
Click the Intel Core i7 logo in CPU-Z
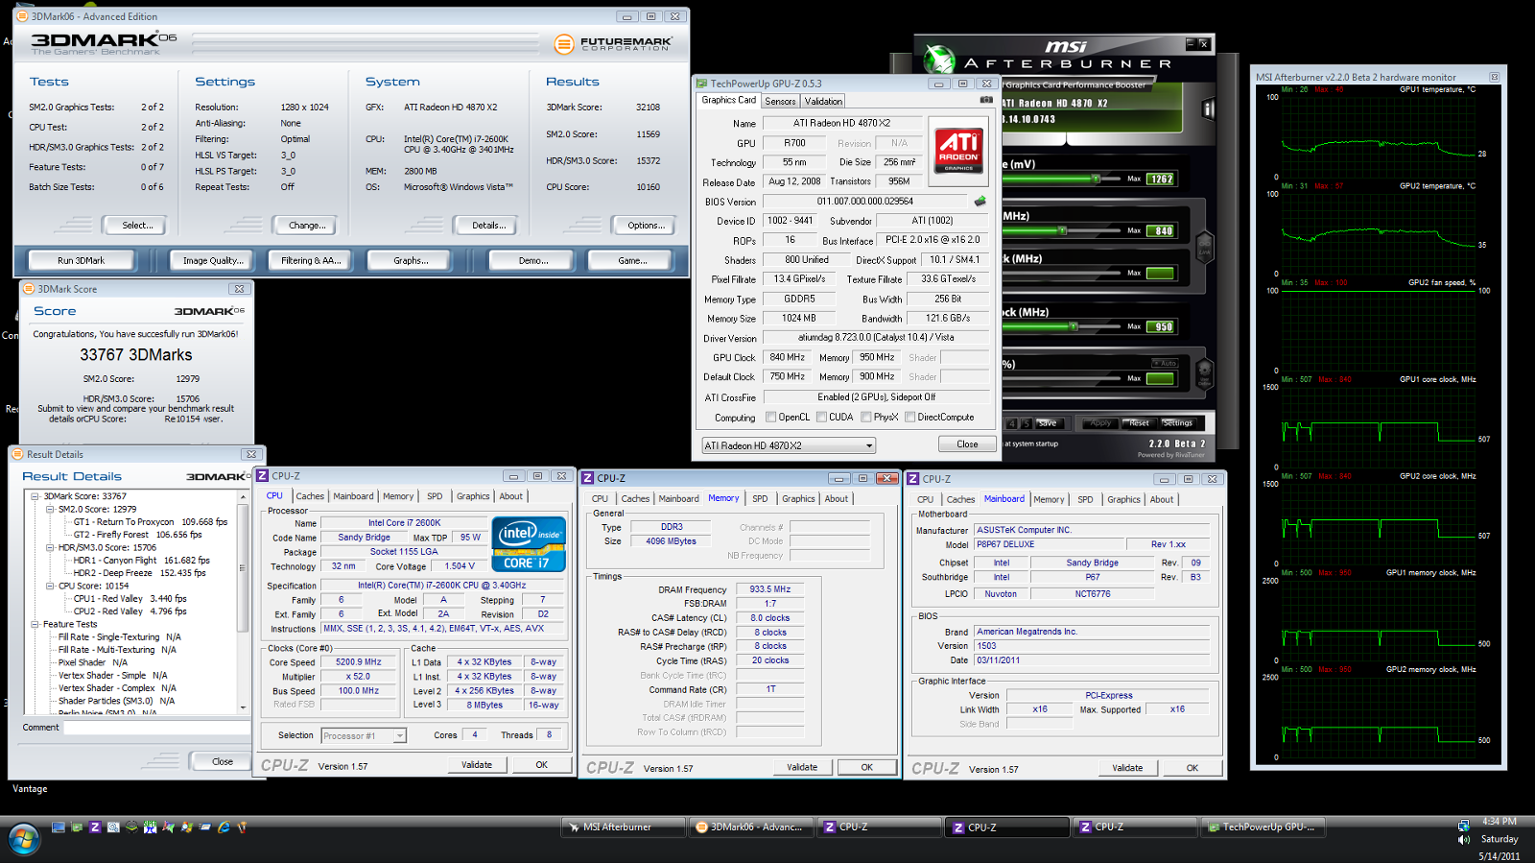528,543
